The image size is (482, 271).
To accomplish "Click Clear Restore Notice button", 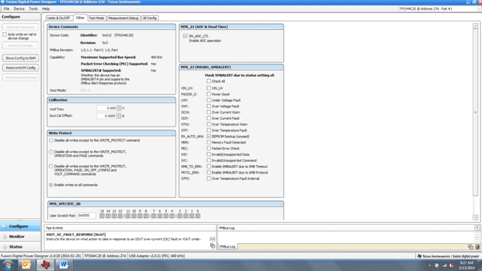I will [21, 78].
